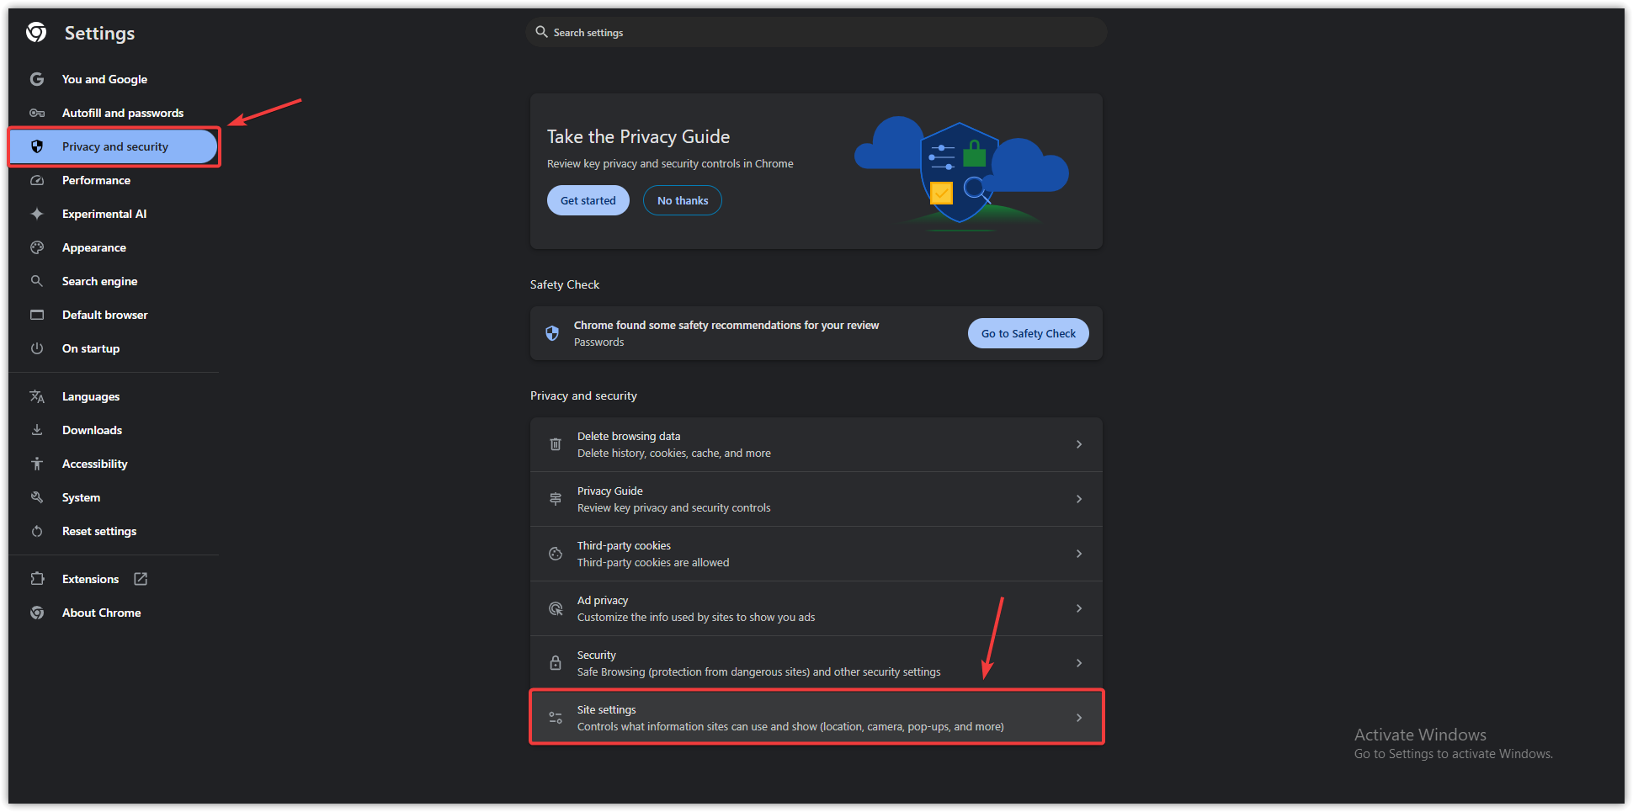The width and height of the screenshot is (1633, 812).
Task: Click the external link icon next to Extensions
Action: point(141,579)
